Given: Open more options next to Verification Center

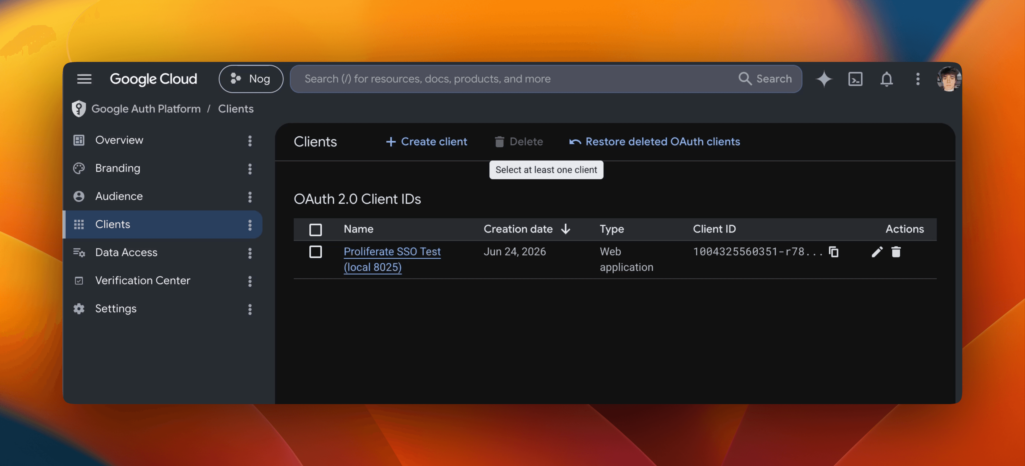Looking at the screenshot, I should [x=250, y=281].
